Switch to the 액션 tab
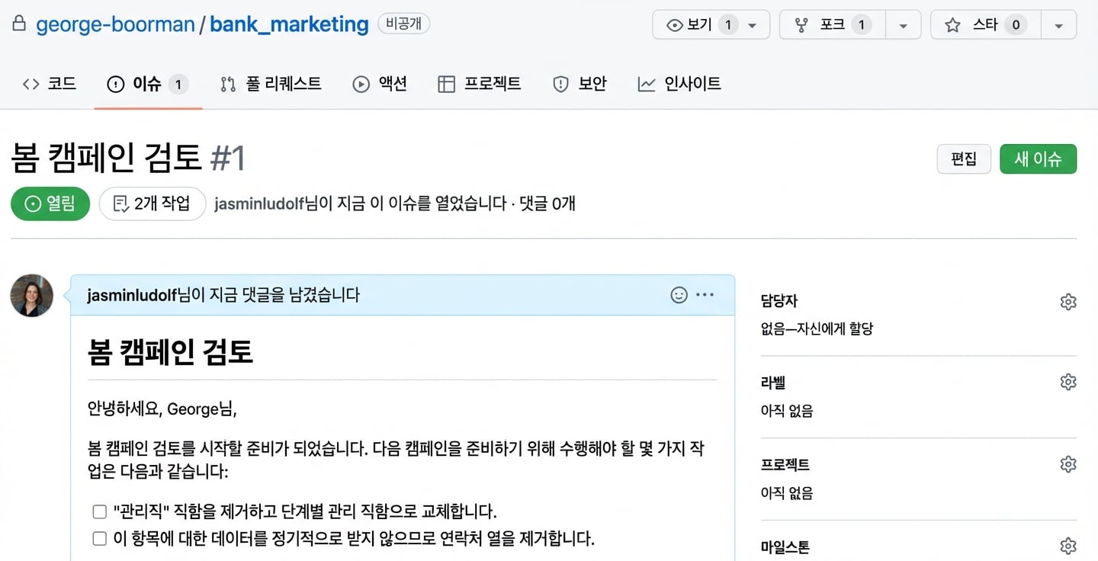Viewport: 1098px width, 561px height. coord(380,84)
